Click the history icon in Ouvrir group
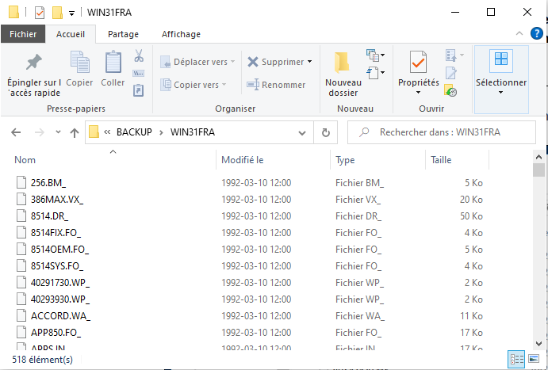The image size is (548, 370). (451, 90)
